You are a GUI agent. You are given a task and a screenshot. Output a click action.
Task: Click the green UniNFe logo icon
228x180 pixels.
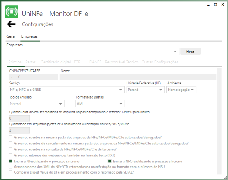coord(12,12)
